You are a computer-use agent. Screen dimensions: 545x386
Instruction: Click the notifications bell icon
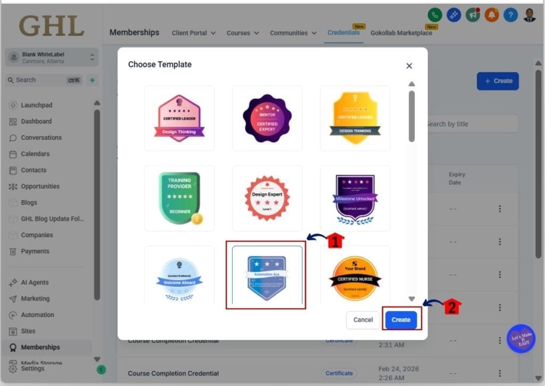[x=491, y=15]
